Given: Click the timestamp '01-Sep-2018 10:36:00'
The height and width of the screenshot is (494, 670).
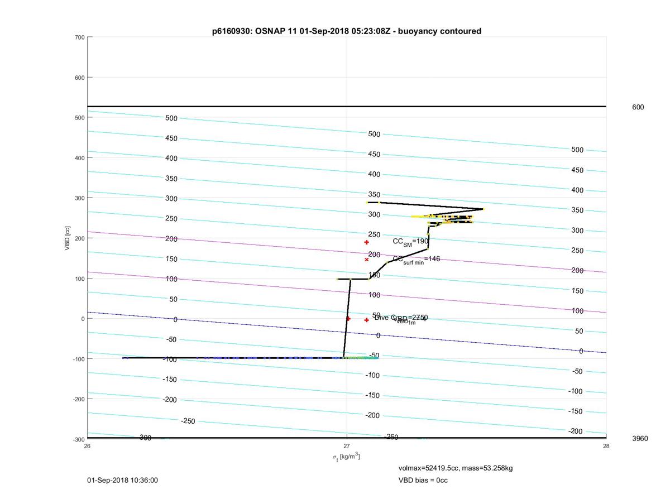Looking at the screenshot, I should pyautogui.click(x=122, y=480).
